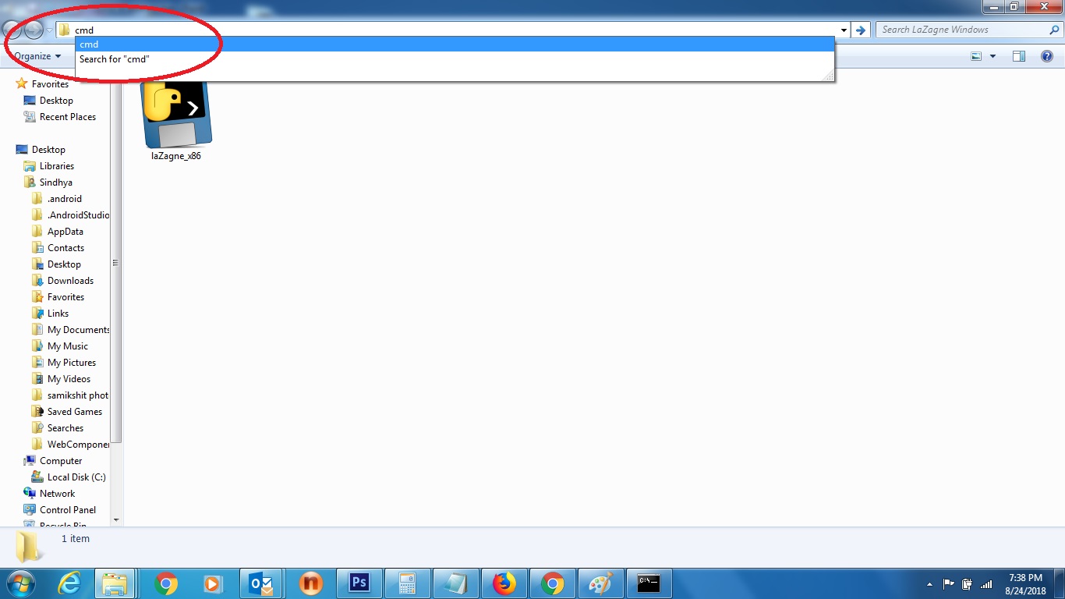The width and height of the screenshot is (1065, 599).
Task: Launch Internet Explorer from the taskbar
Action: tap(70, 583)
